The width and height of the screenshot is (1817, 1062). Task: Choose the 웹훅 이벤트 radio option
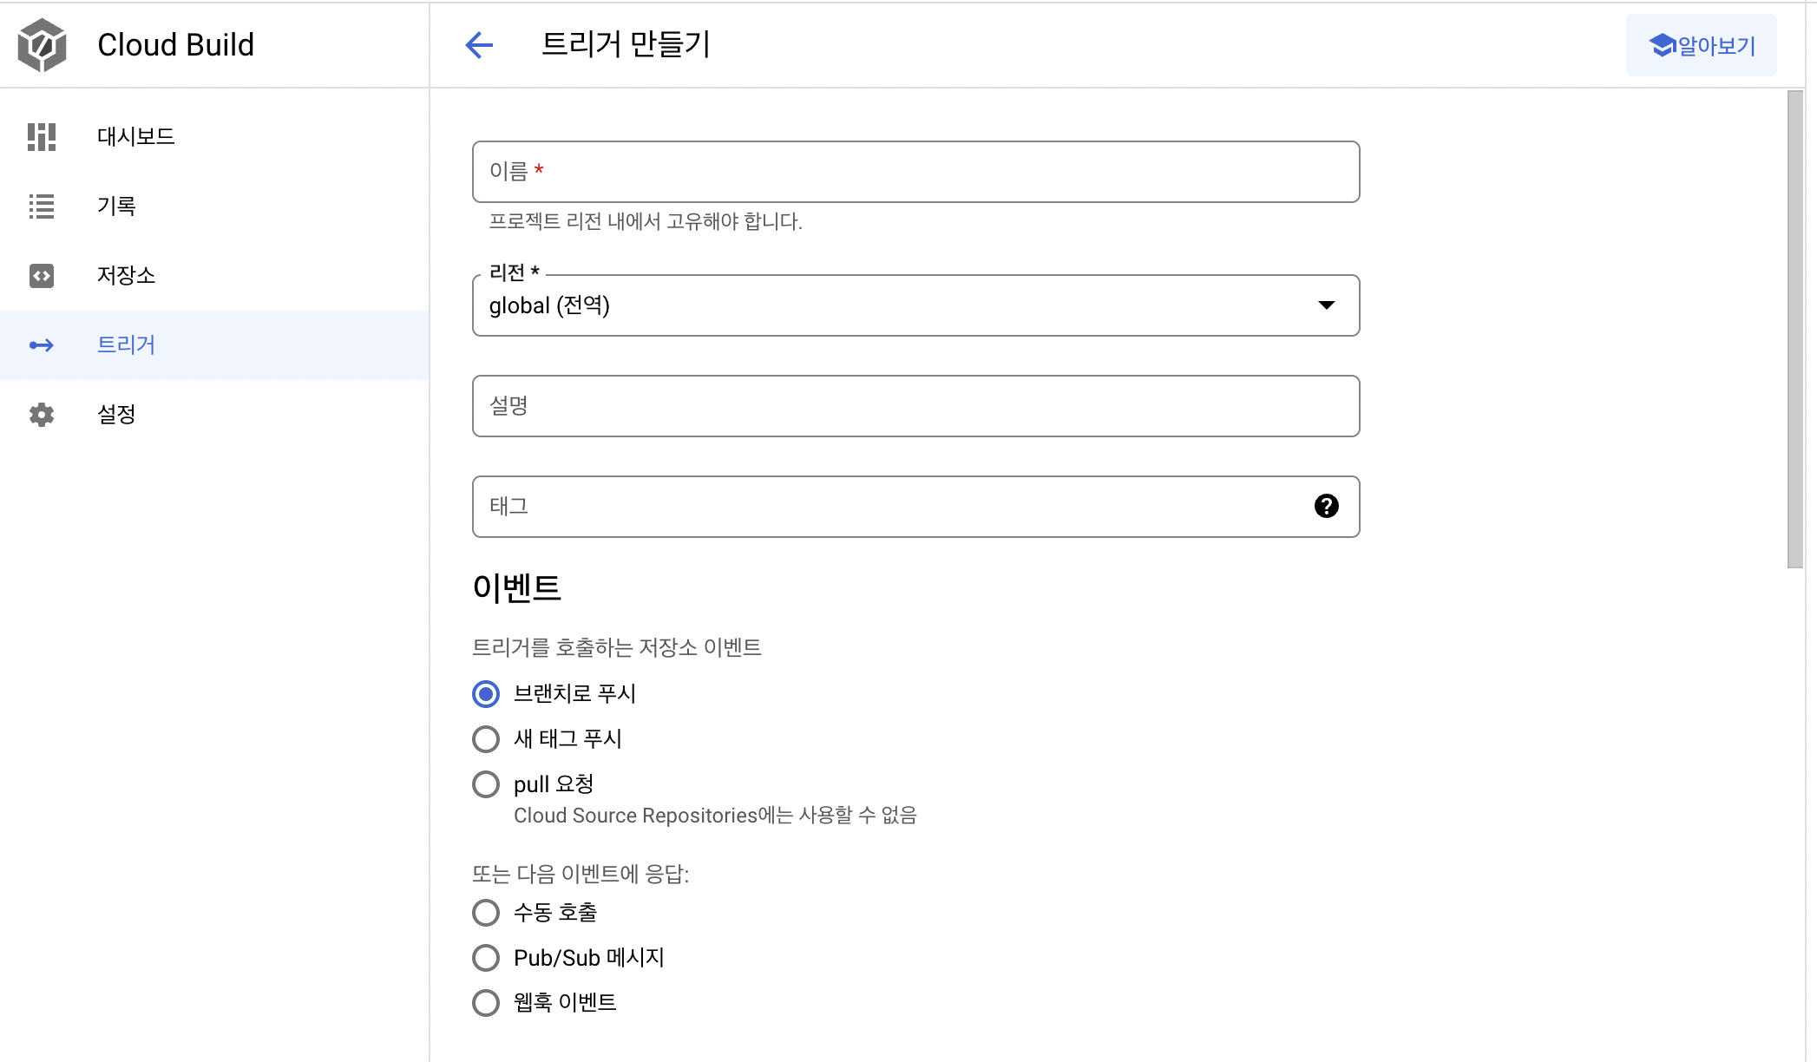(x=486, y=1003)
